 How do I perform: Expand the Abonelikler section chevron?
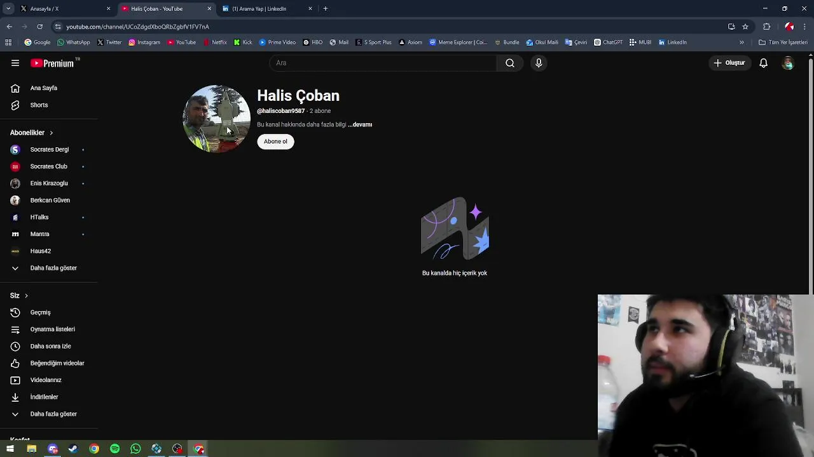click(x=51, y=133)
